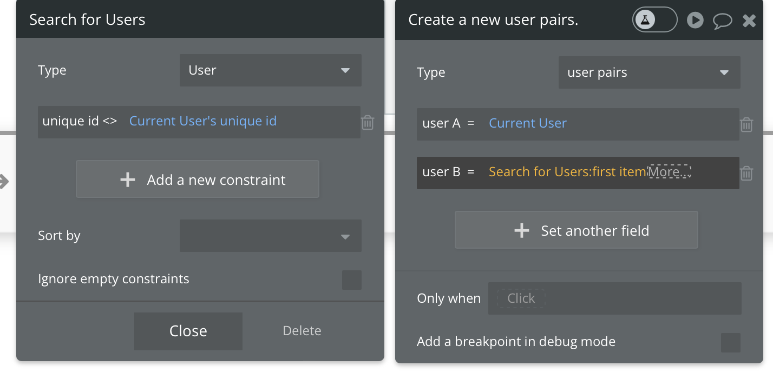773x386 pixels.
Task: Open the User type dropdown
Action: [270, 70]
